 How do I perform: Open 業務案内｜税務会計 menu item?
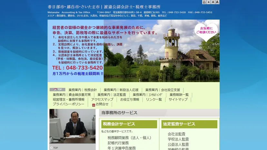[83, 90]
